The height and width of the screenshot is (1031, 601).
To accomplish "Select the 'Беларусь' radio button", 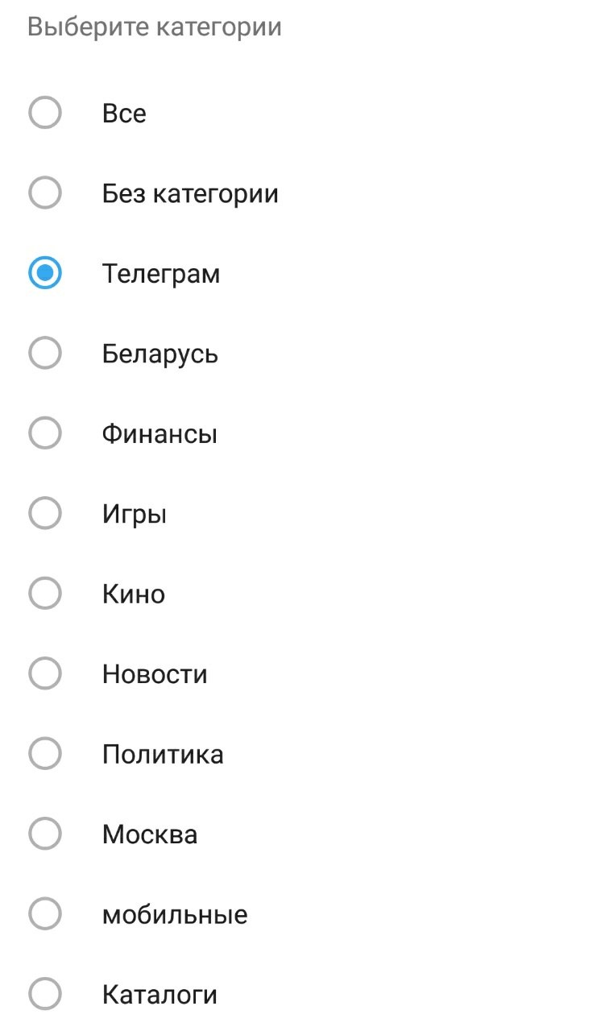I will [45, 354].
